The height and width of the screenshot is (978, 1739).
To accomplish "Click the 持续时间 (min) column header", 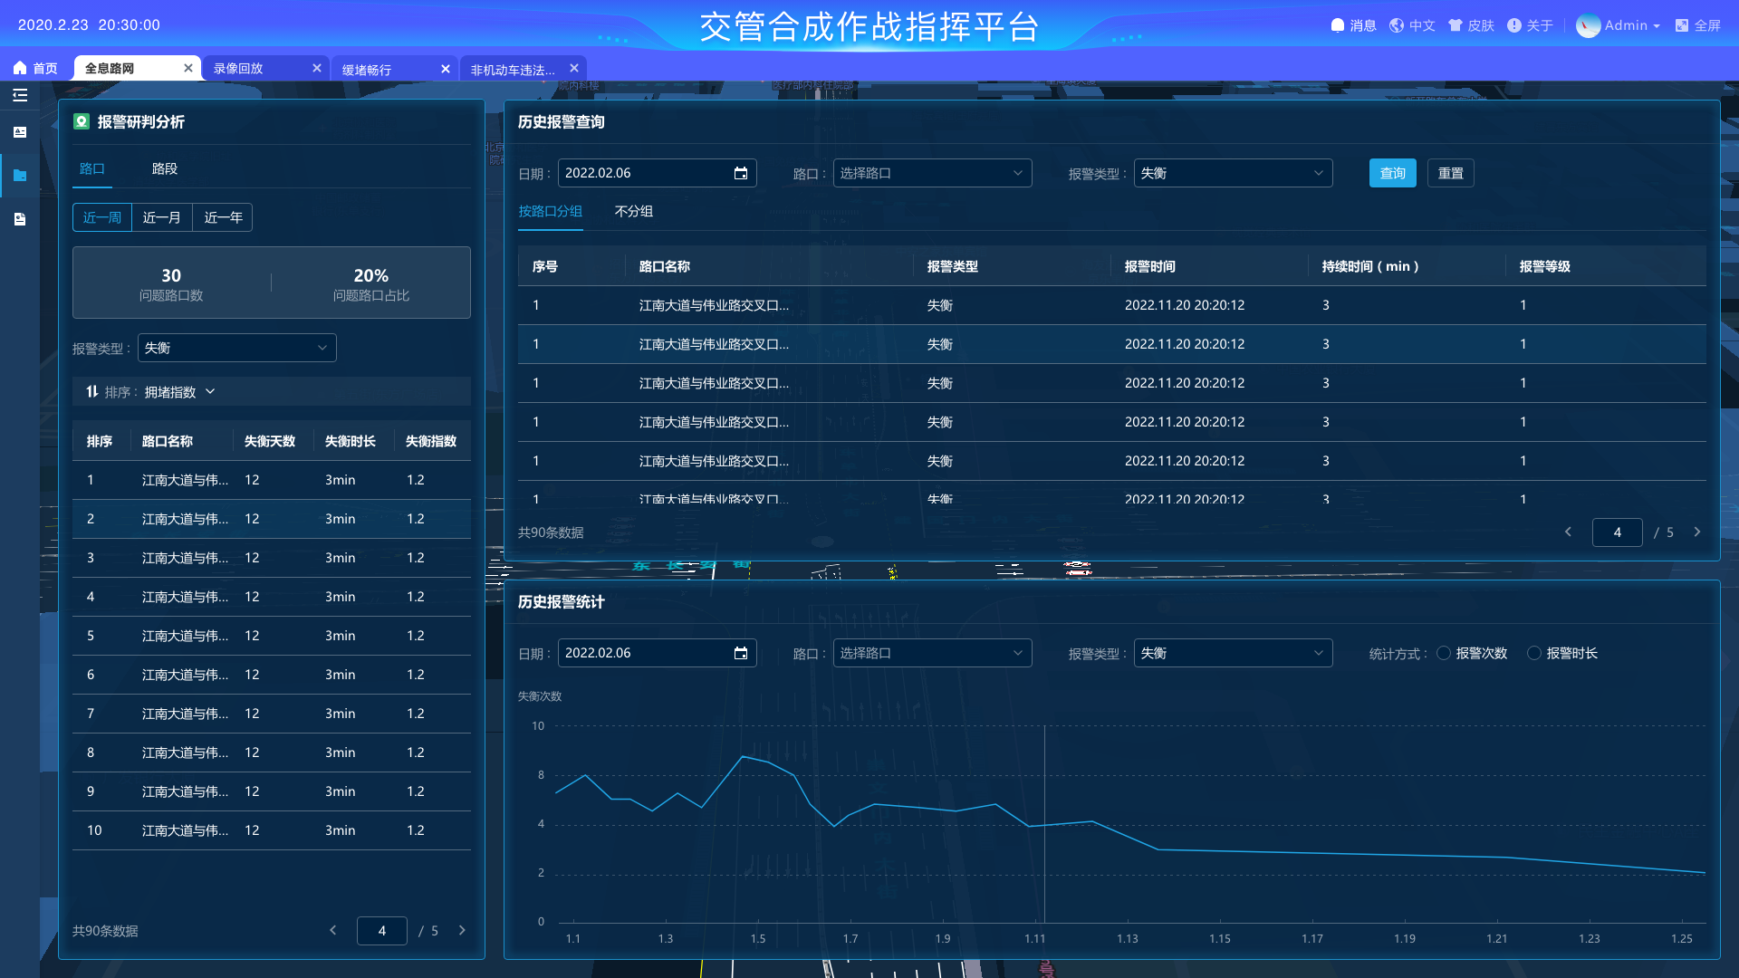I will [1370, 266].
